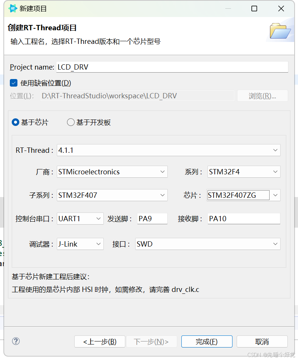Open the 芯片 STM32F407ZG dropdown arrow
The image size is (298, 360).
pos(275,195)
